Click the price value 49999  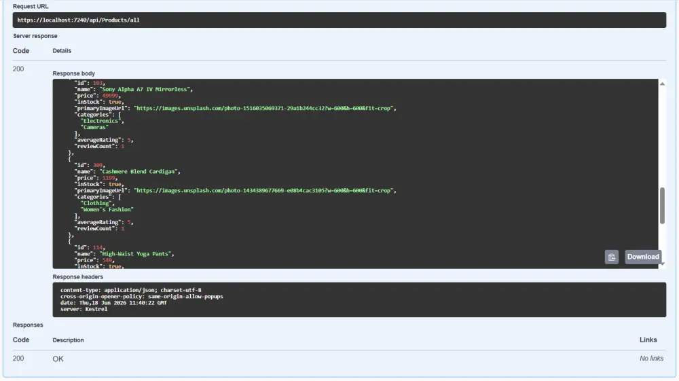110,96
